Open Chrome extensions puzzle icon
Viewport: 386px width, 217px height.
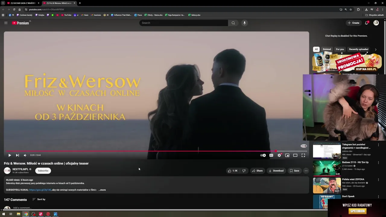coord(358,9)
